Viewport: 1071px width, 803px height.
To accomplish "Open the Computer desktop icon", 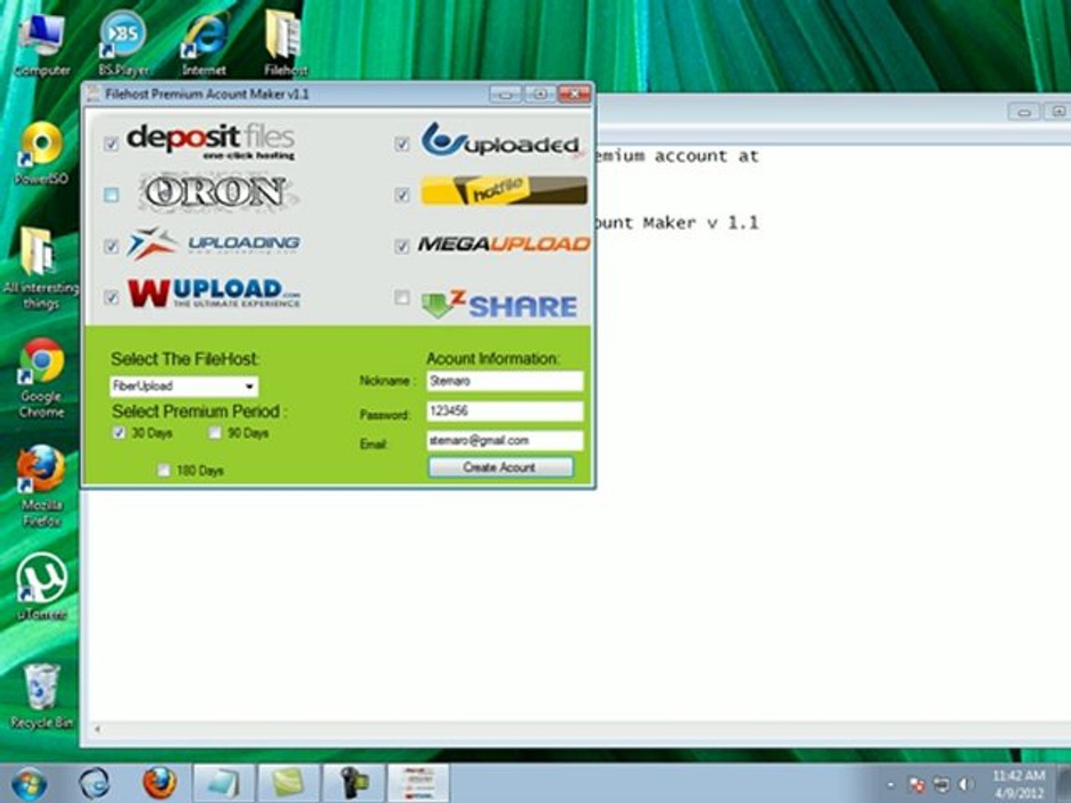I will click(x=42, y=43).
